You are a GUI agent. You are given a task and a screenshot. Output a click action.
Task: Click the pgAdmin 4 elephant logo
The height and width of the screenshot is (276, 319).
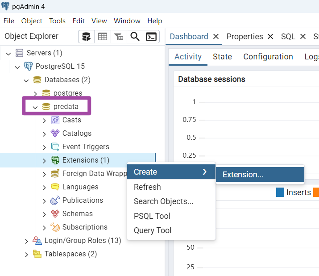coord(5,6)
